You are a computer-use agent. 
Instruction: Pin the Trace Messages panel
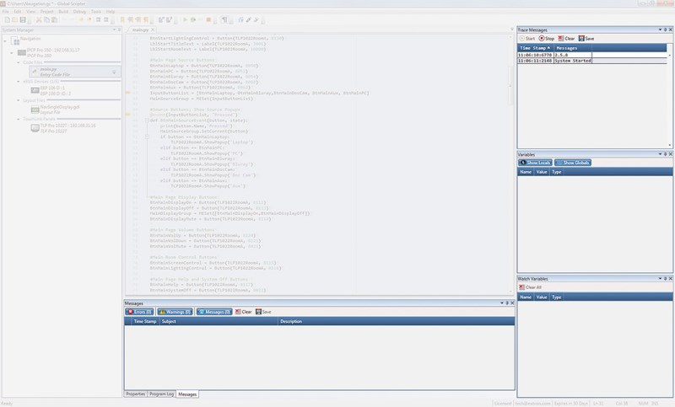(665, 29)
